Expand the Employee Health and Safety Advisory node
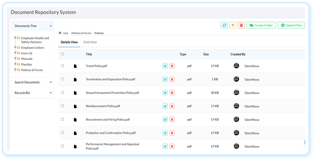This screenshot has height=160, width=314. pos(15,37)
